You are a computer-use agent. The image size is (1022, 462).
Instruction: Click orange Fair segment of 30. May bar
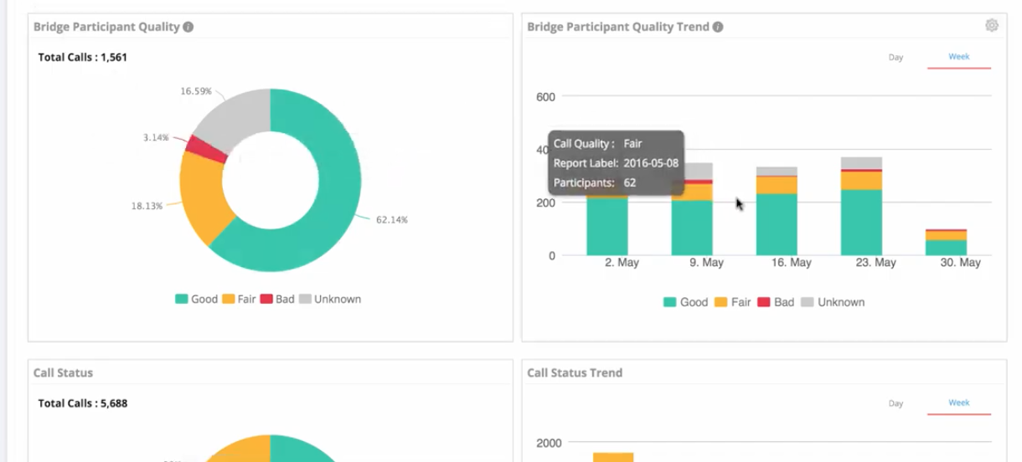point(946,235)
